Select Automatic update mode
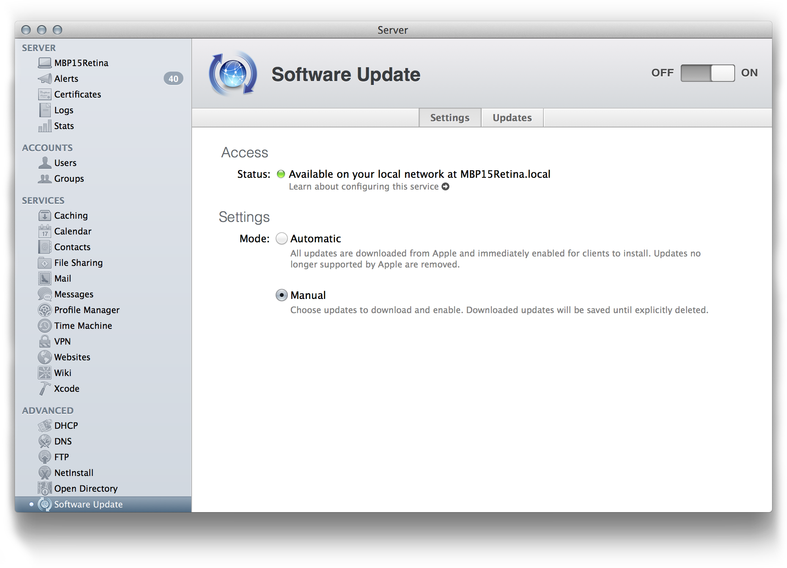Viewport: 787px width, 568px height. (x=282, y=239)
